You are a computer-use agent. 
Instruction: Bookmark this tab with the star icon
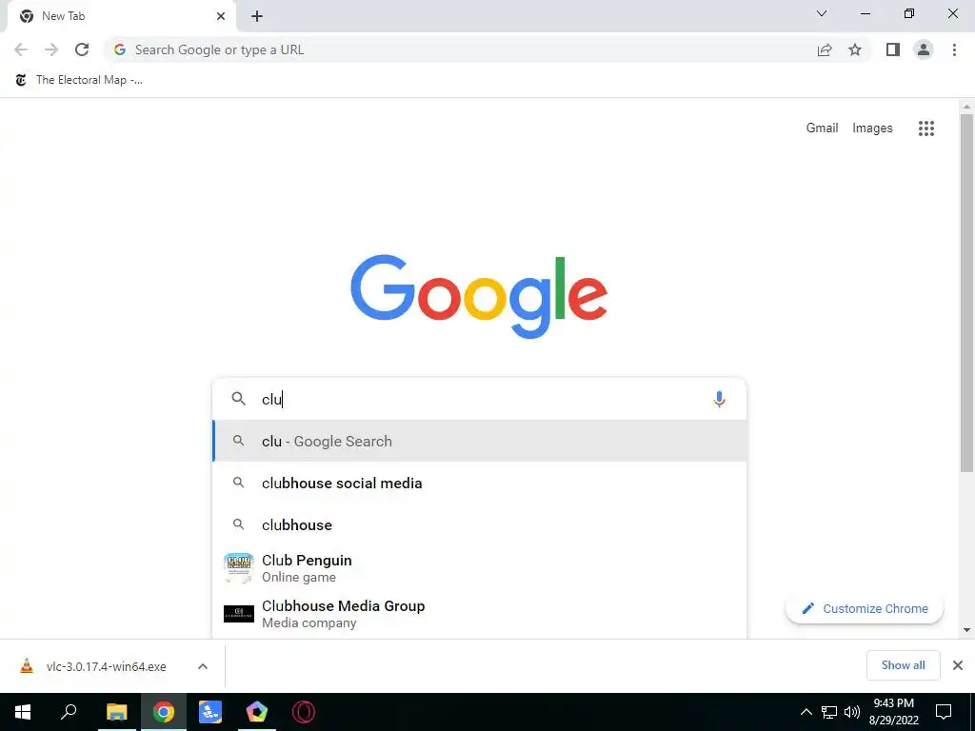click(855, 49)
